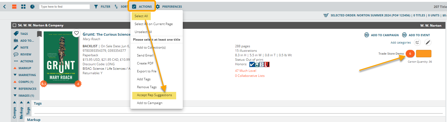
Task: Click NOTE pencil in the sidebar
Action: (16, 48)
